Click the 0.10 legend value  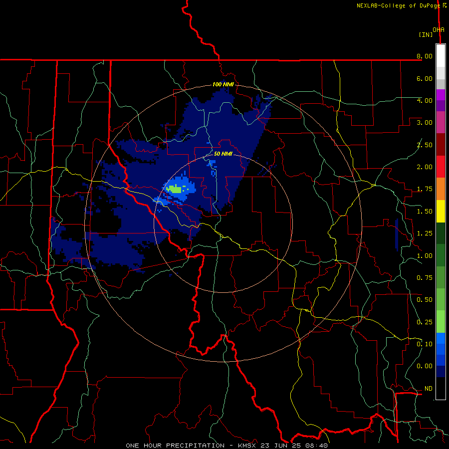[x=425, y=344]
